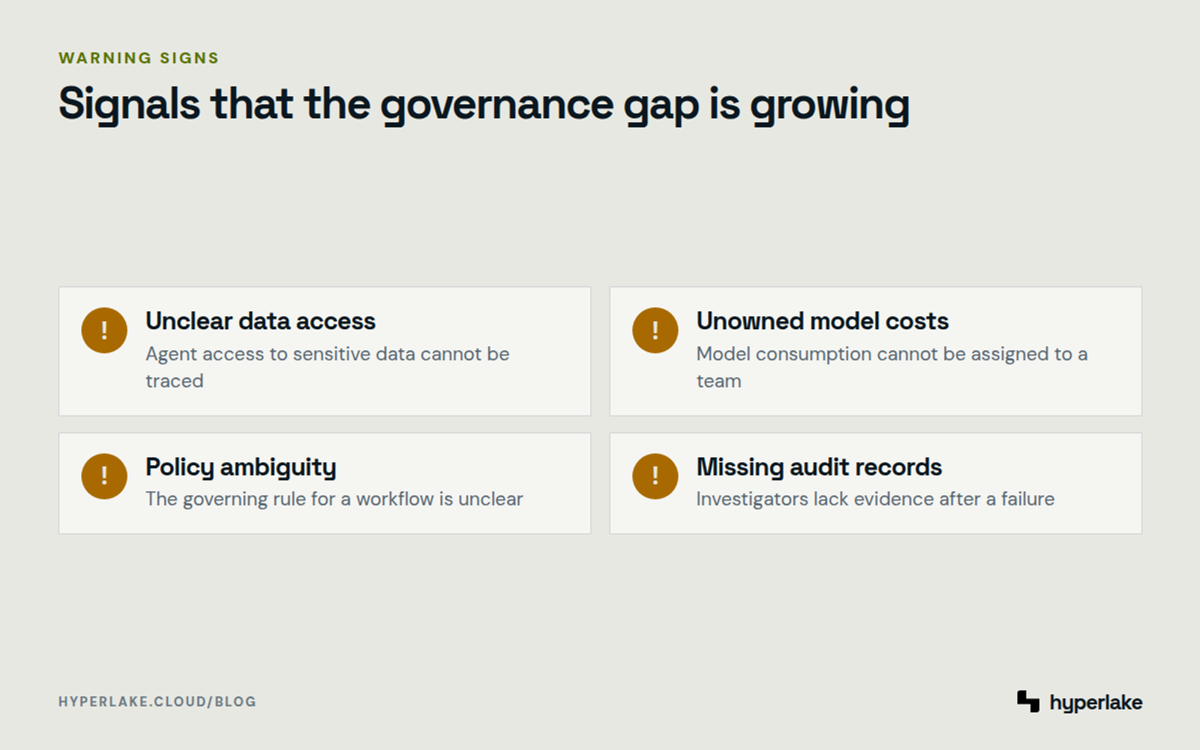Screen dimensions: 1200x750
Task: Click the 'hyperlake' wordmark text
Action: [1096, 703]
